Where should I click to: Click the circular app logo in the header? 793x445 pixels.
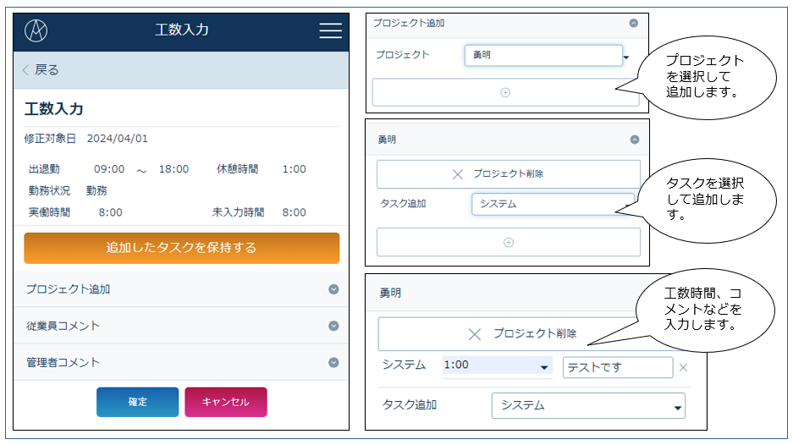pyautogui.click(x=36, y=30)
